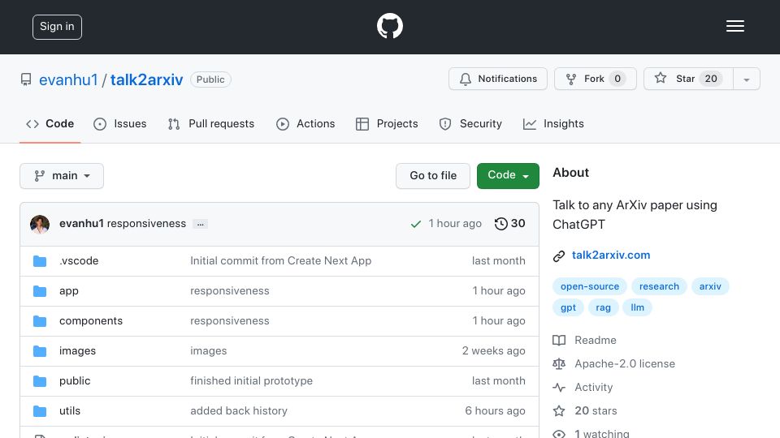Click the Go to file button
780x438 pixels.
click(433, 176)
